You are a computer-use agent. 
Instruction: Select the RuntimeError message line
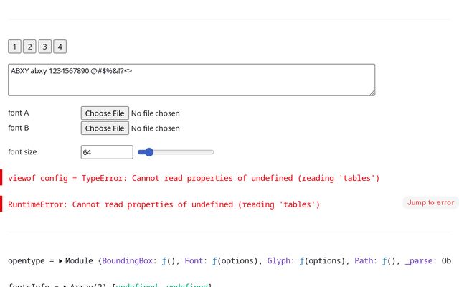point(164,204)
